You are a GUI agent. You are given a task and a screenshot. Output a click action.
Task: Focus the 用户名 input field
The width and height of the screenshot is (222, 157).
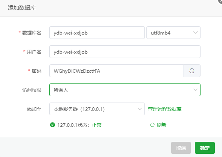tap(125, 52)
